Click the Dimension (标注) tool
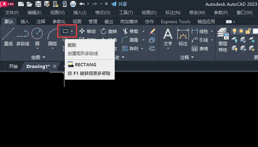The width and height of the screenshot is (258, 147). click(x=183, y=37)
